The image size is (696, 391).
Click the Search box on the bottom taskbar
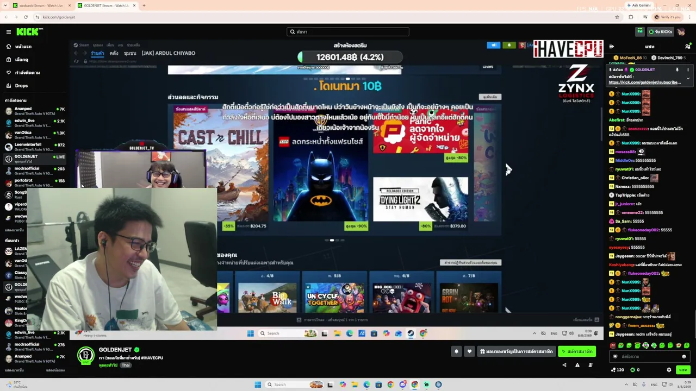pos(294,384)
